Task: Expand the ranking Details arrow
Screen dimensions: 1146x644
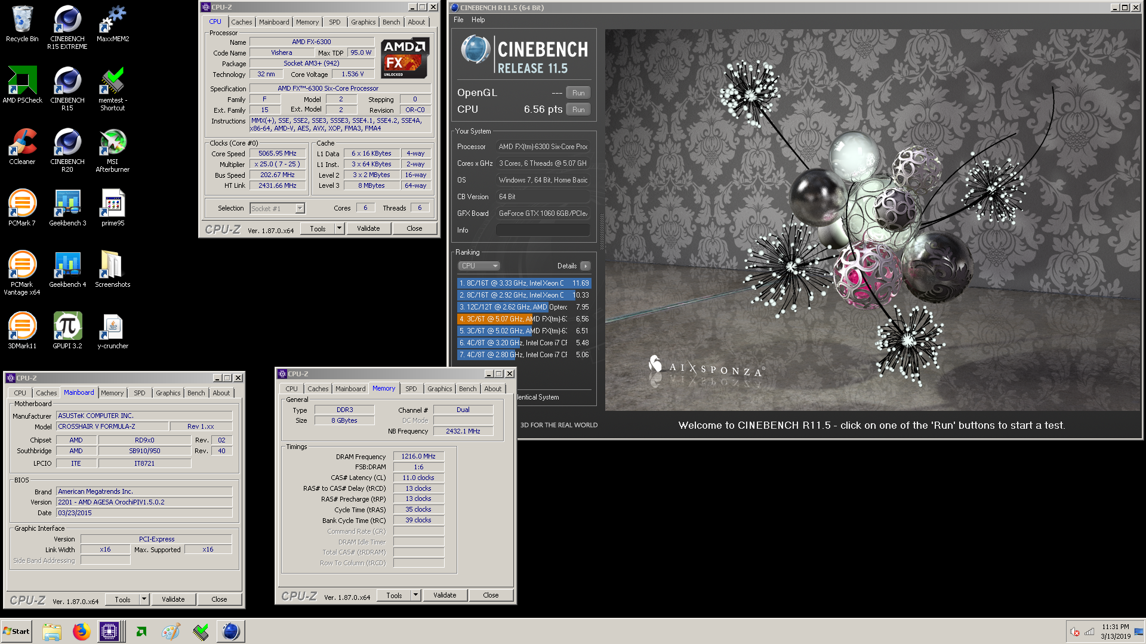Action: coord(585,266)
